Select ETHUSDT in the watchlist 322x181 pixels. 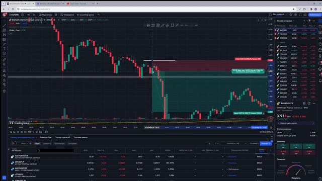point(296,54)
